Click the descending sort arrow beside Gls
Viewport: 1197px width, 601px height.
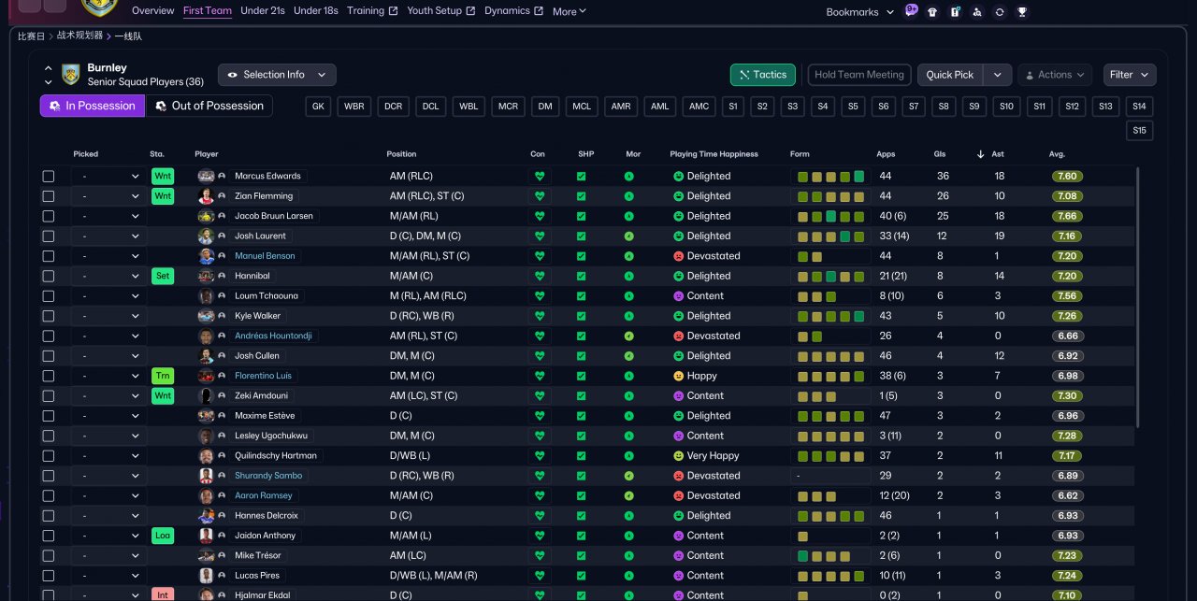981,154
